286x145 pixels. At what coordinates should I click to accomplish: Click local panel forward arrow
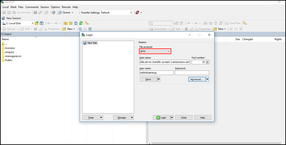pyautogui.click(x=56, y=23)
